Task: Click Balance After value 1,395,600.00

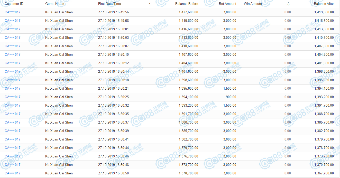Action: 324,80
